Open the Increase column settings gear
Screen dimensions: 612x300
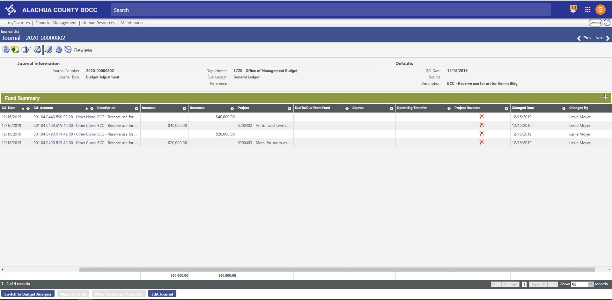pyautogui.click(x=184, y=108)
